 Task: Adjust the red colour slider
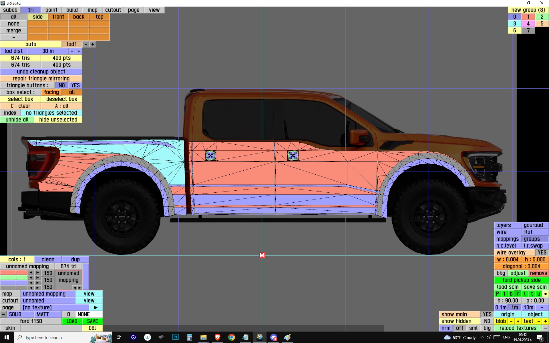(x=14, y=273)
